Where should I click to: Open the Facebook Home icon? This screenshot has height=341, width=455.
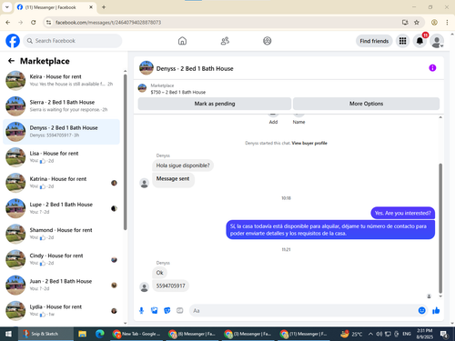[182, 41]
